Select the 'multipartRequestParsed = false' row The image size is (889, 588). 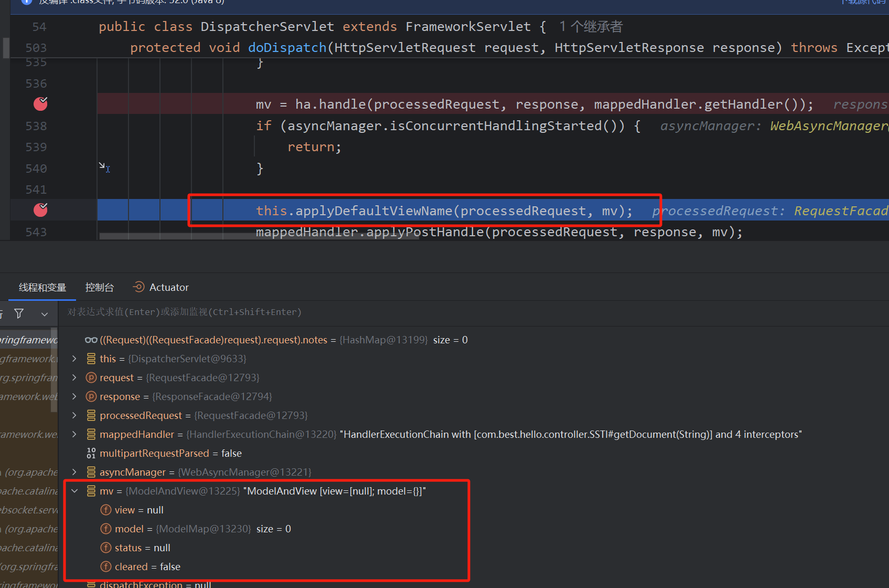474,453
